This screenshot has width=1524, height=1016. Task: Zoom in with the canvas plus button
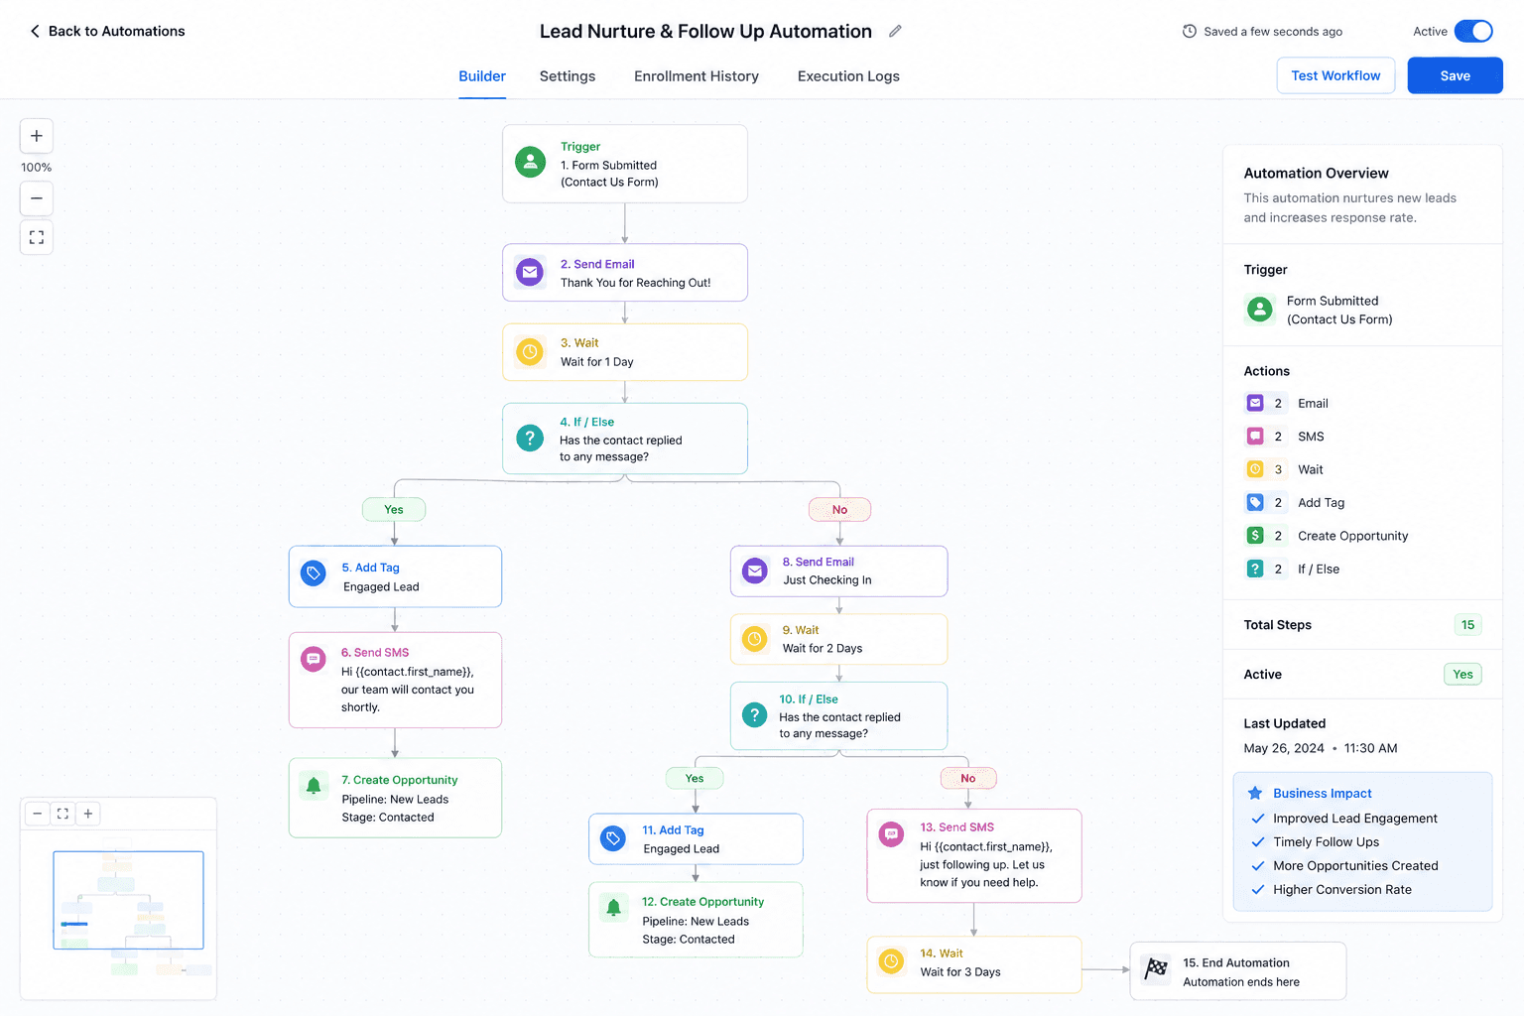pos(37,136)
